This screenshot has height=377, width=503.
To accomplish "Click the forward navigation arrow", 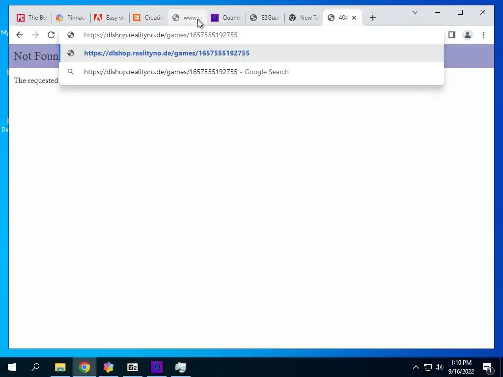I will 35,35.
